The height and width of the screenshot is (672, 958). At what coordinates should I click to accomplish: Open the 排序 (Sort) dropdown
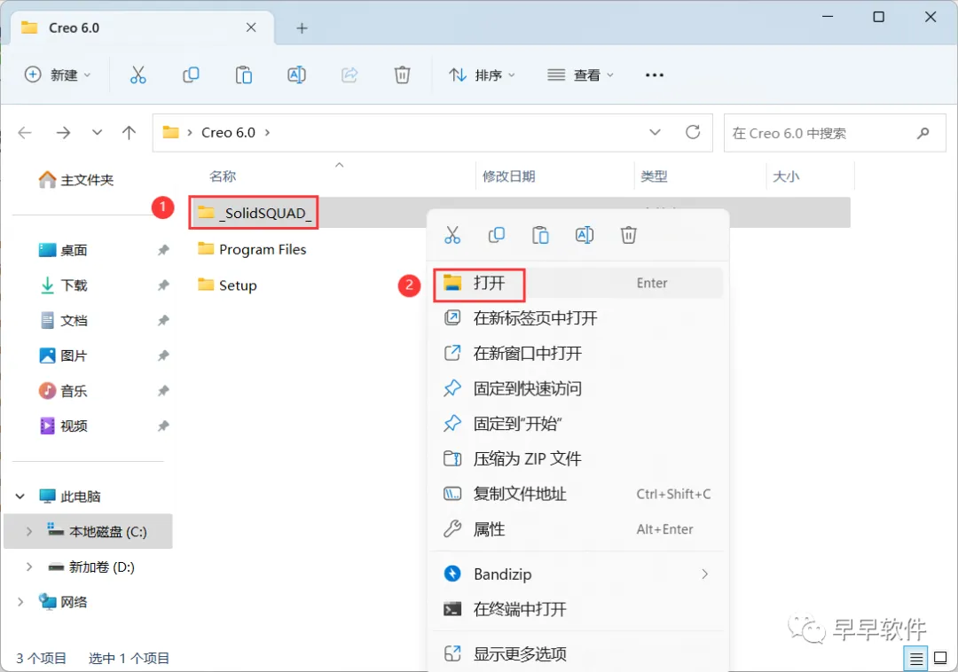tap(482, 75)
